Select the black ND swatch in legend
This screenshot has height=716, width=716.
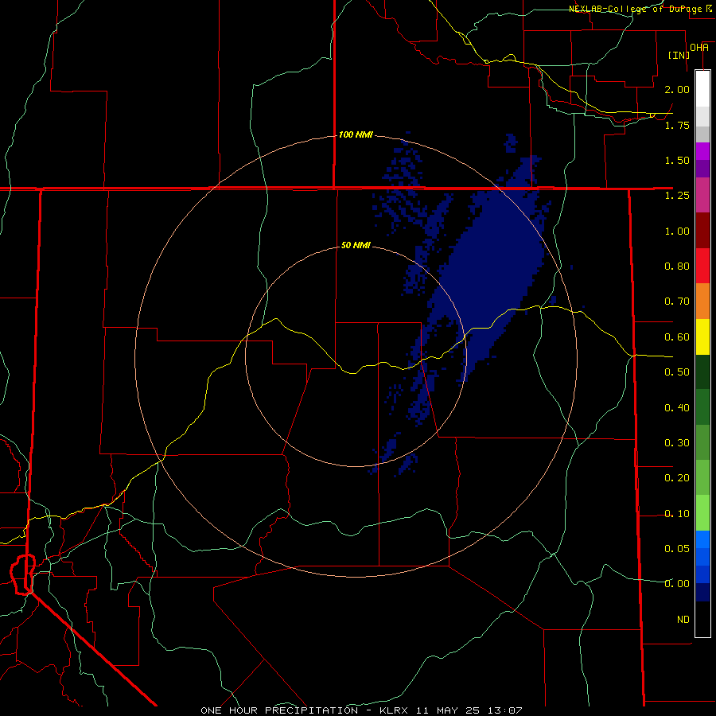click(x=702, y=619)
